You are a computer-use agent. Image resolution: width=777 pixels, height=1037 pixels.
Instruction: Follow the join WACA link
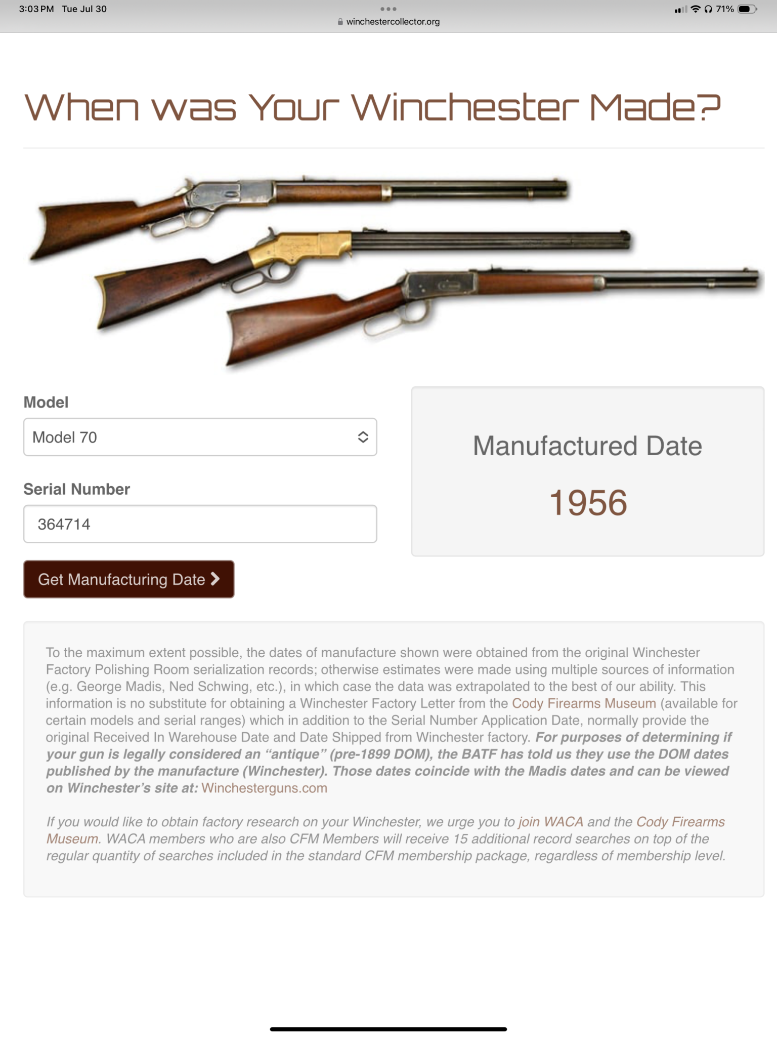(x=550, y=822)
